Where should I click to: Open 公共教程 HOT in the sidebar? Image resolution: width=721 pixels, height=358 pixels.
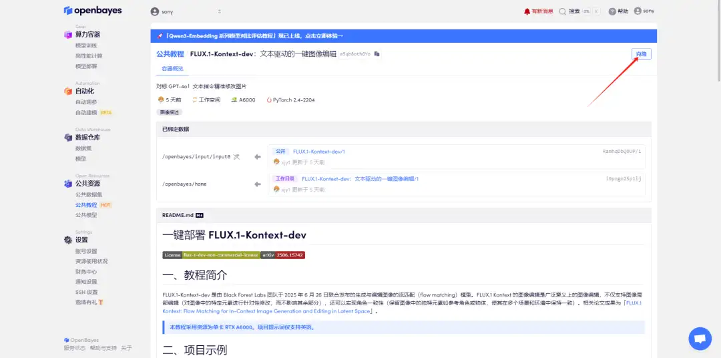94,205
